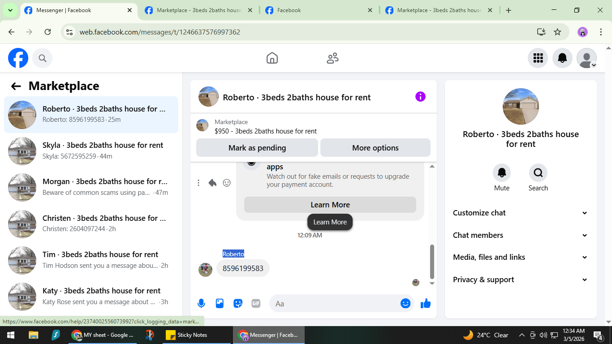Click the chat scrollbar thumb
The image size is (612, 344).
pyautogui.click(x=432, y=262)
